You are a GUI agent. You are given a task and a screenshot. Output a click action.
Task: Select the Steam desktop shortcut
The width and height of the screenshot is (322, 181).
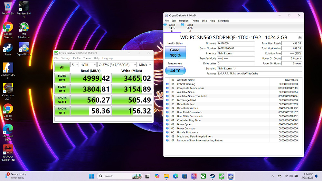click(8, 49)
